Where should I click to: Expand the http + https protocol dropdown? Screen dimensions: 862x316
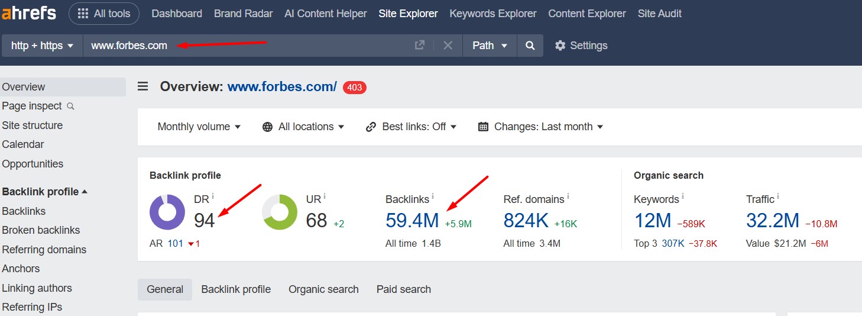tap(43, 46)
